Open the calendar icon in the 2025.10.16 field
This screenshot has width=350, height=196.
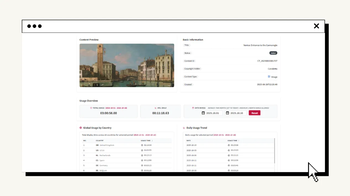[x=228, y=113]
